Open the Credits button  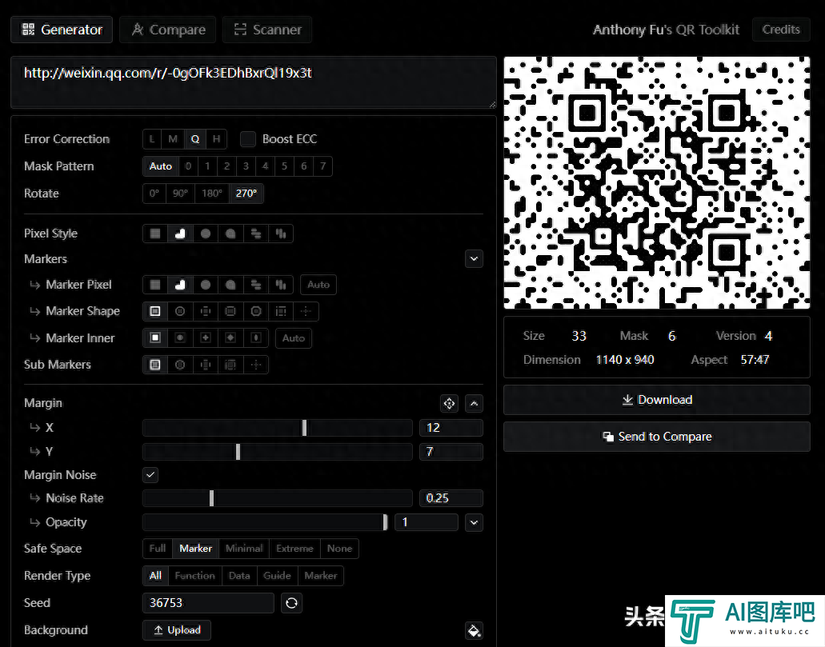(x=781, y=30)
